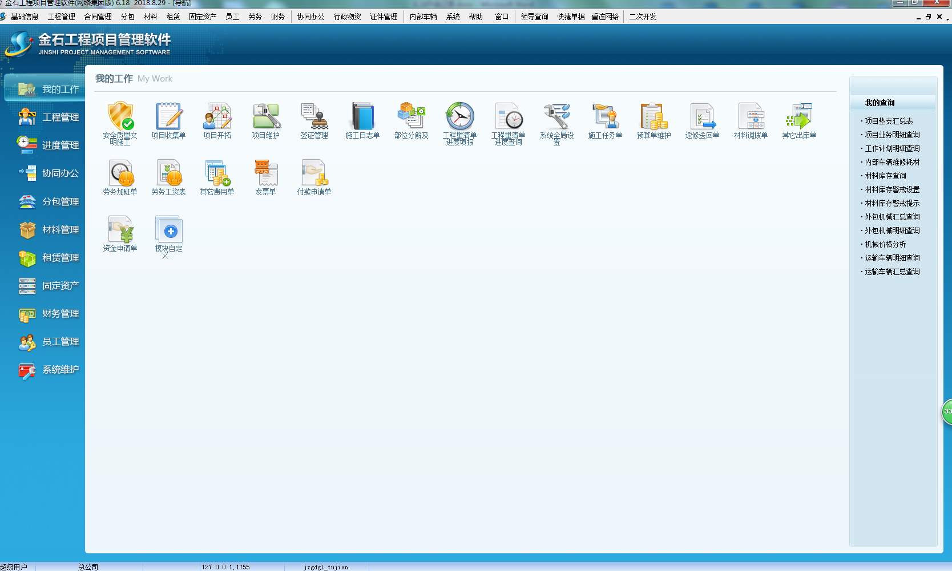Viewport: 952px width, 571px height.
Task: Open the 付款申请单 icon
Action: click(314, 173)
